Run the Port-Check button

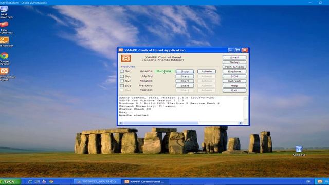pos(234,67)
